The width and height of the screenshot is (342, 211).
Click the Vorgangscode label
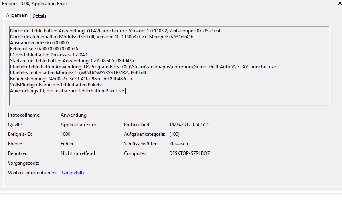tap(24, 163)
